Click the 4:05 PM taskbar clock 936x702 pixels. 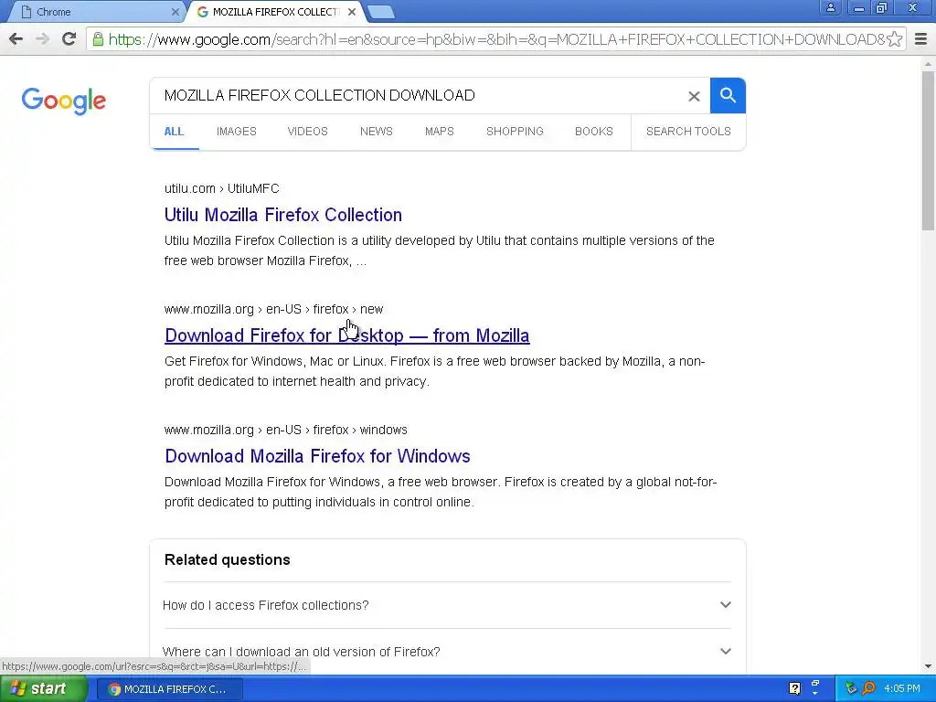902,688
